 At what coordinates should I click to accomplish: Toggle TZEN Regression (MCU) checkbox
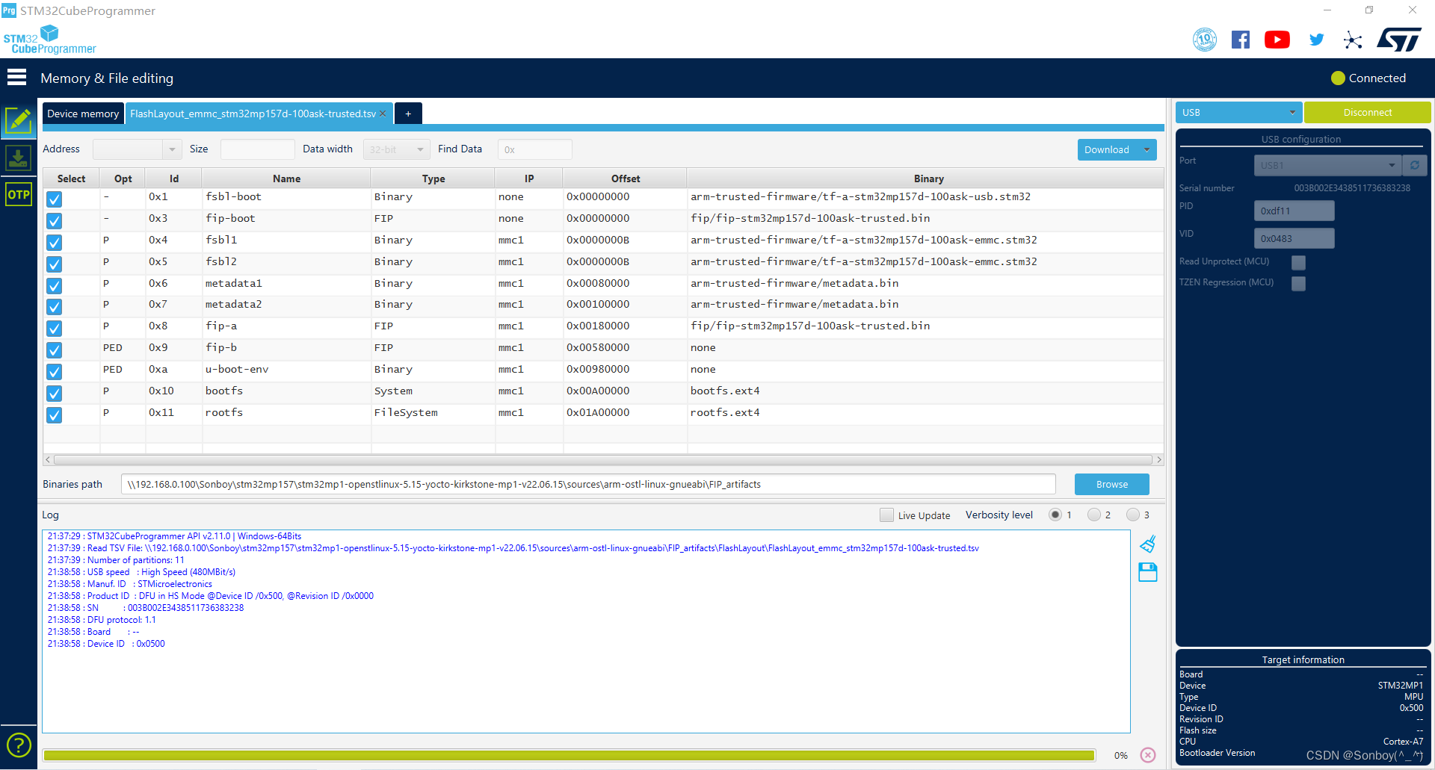click(x=1298, y=283)
